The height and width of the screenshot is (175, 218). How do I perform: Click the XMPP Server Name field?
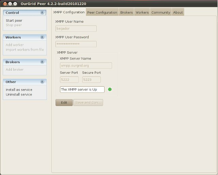pos(85,66)
